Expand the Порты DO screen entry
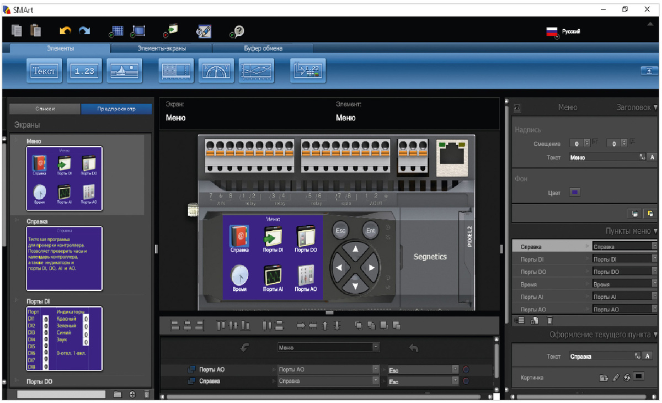The height and width of the screenshot is (403, 662). click(17, 381)
